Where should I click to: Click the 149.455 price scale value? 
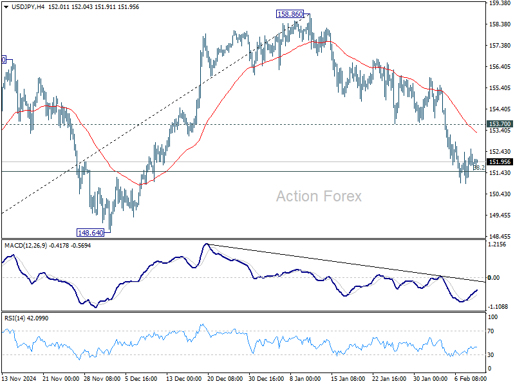pos(500,216)
